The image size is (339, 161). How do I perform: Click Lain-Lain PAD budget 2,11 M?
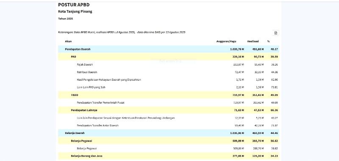(240, 87)
